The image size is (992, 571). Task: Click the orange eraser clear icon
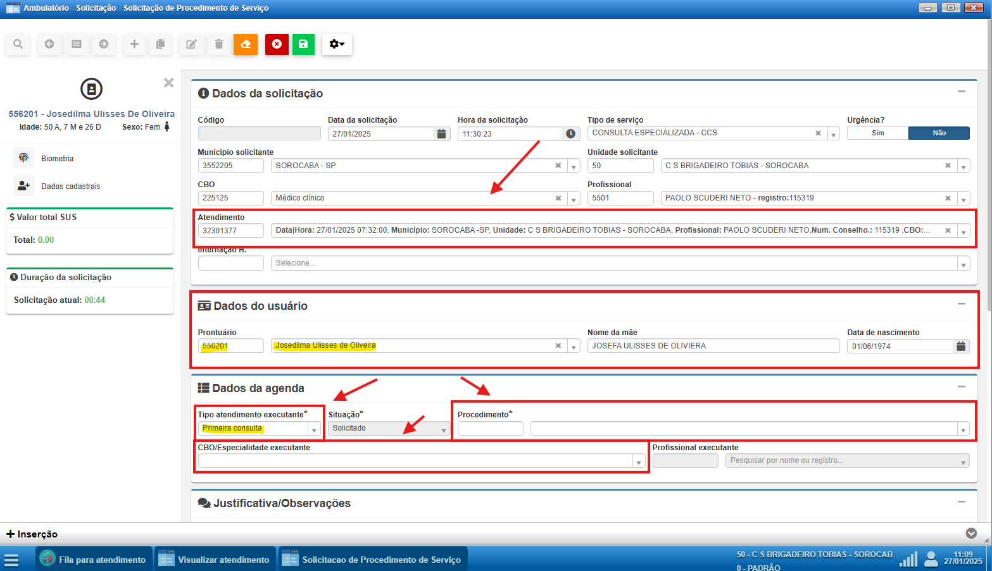coord(246,44)
